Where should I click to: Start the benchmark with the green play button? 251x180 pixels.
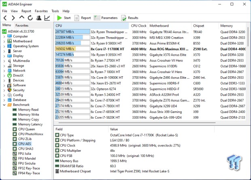point(64,18)
